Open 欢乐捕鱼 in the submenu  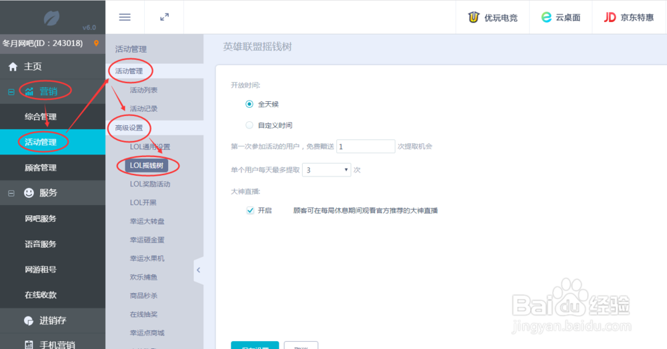pos(144,277)
